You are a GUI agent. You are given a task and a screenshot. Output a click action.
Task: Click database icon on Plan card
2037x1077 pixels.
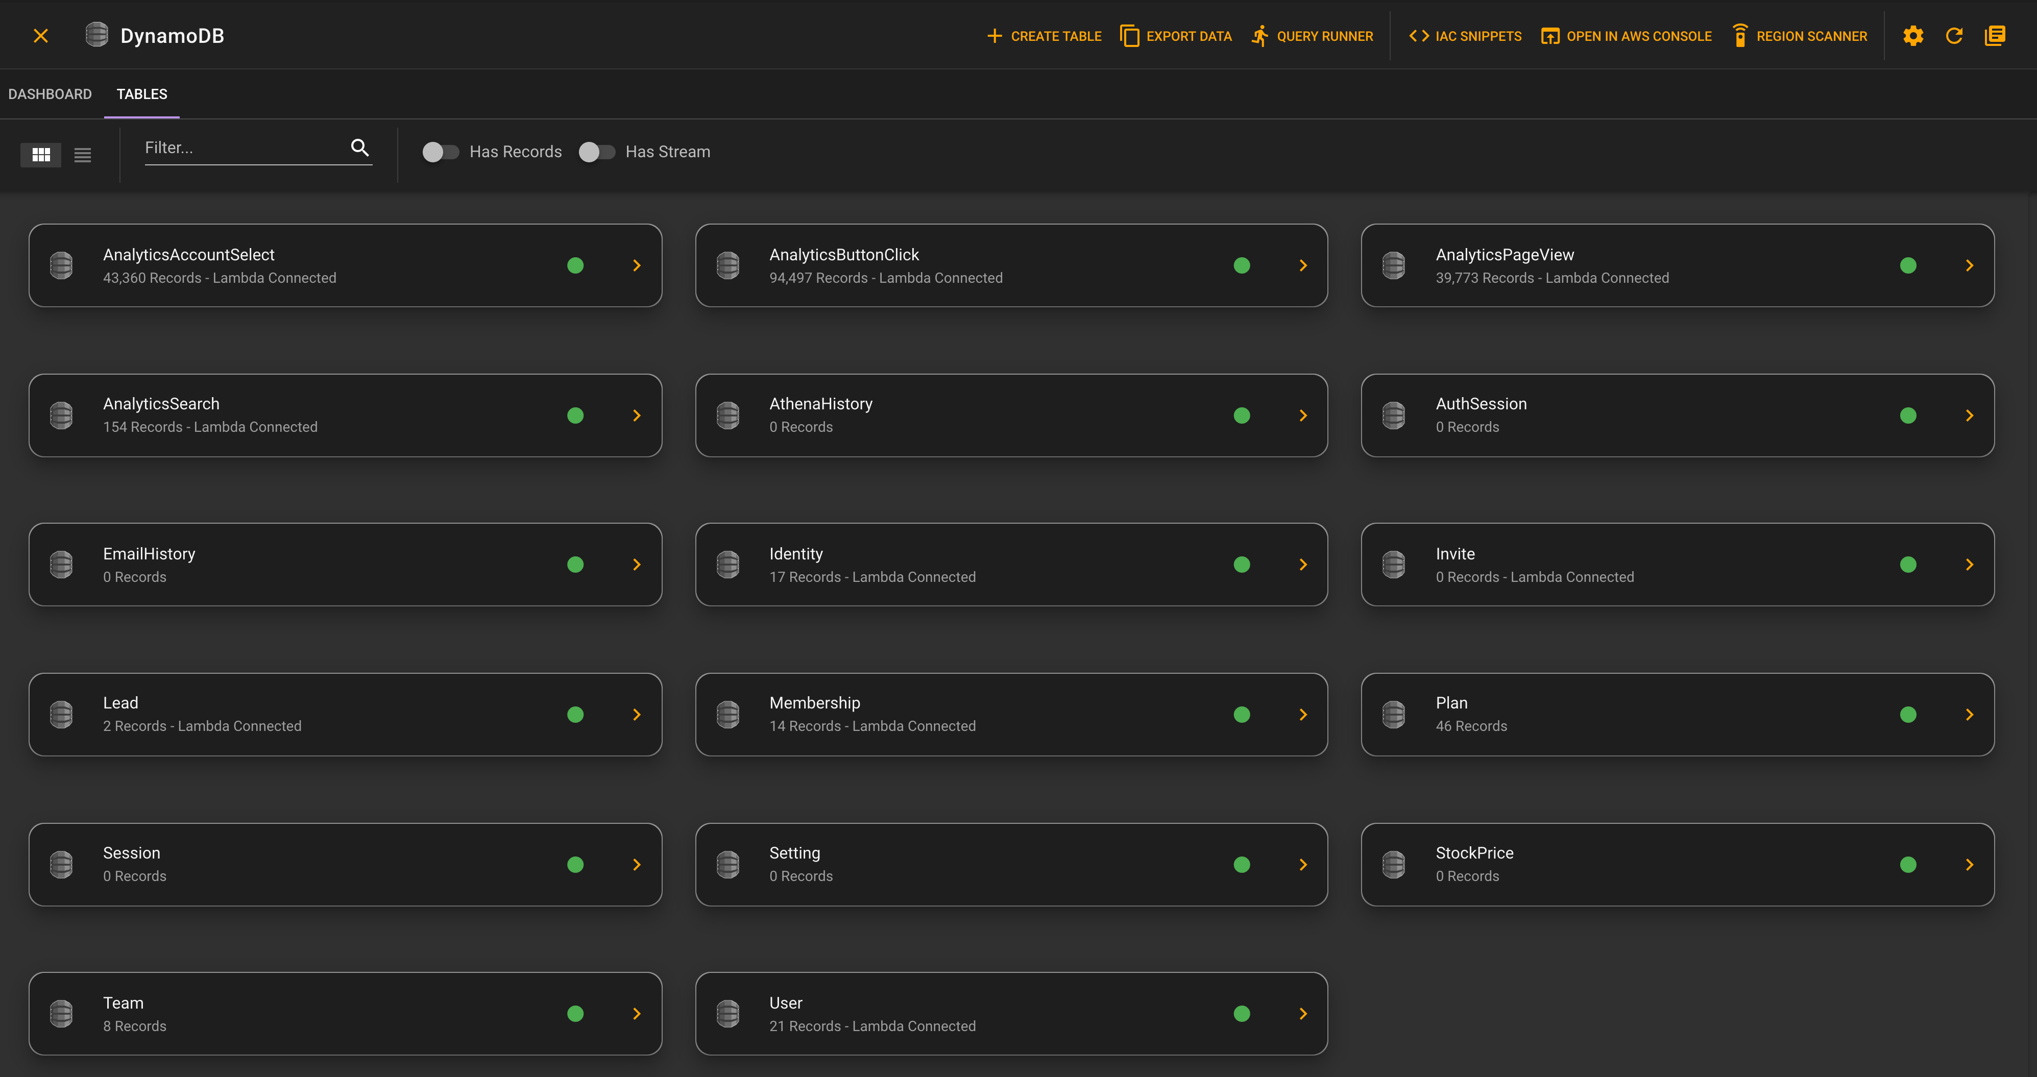(1393, 715)
